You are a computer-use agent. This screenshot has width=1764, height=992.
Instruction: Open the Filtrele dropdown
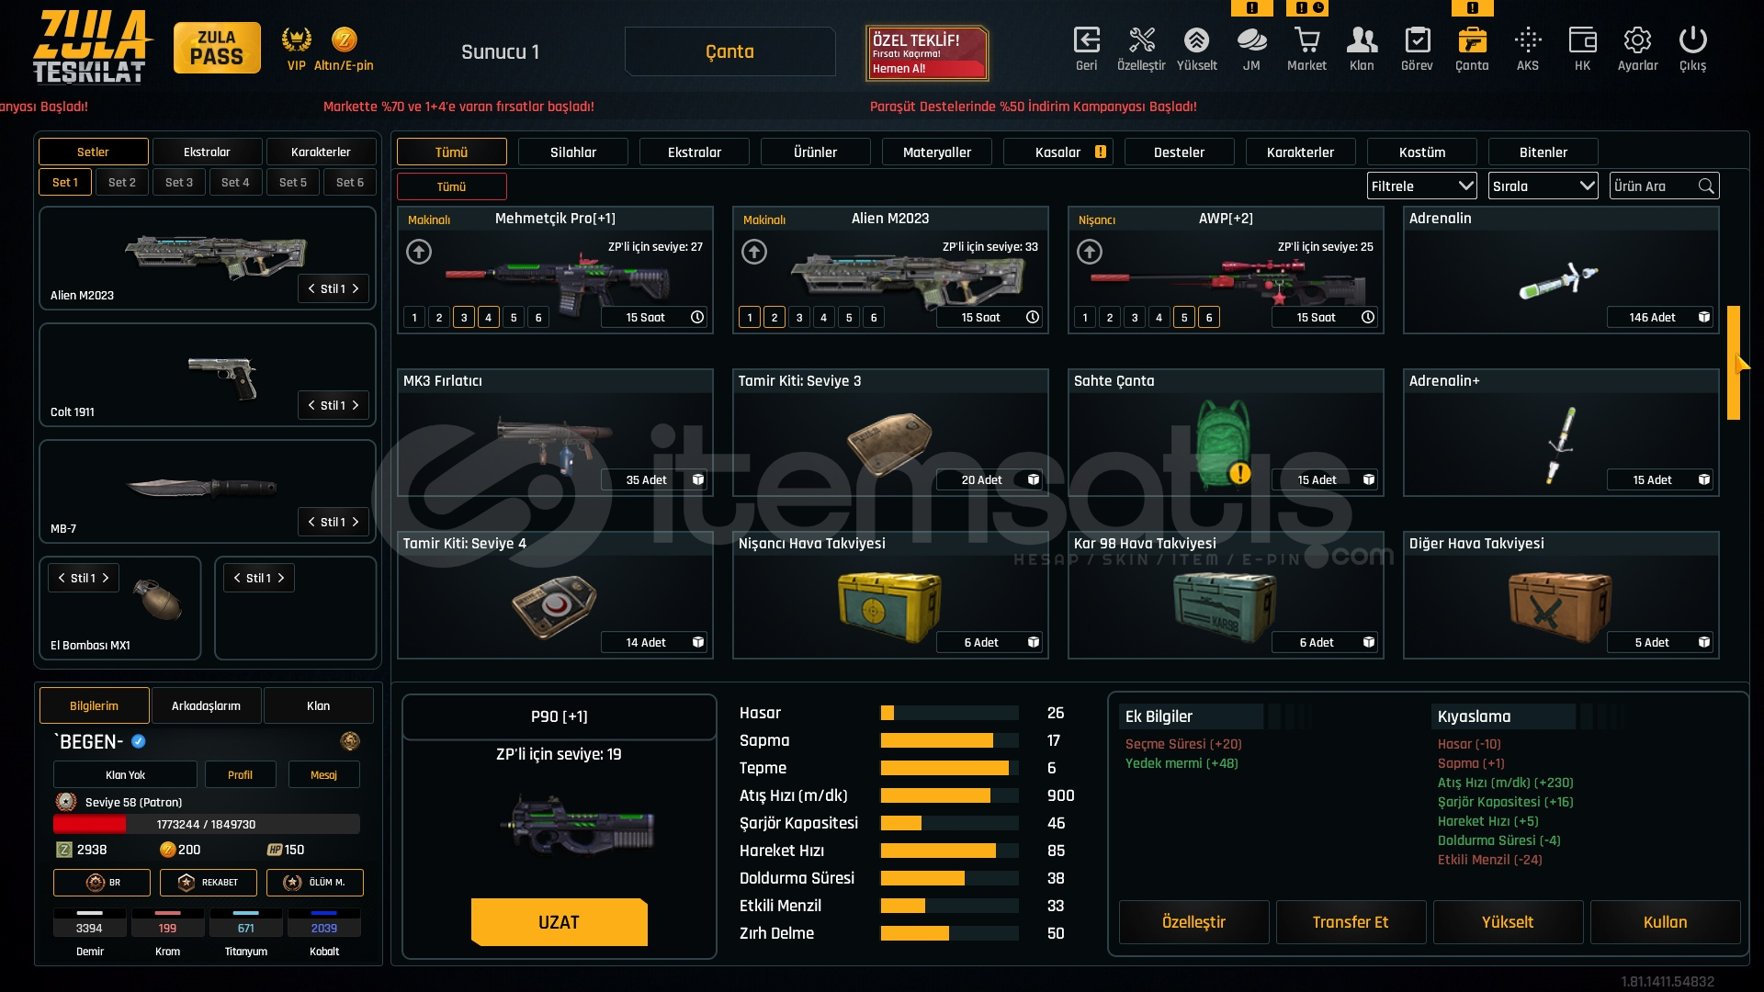[1421, 186]
